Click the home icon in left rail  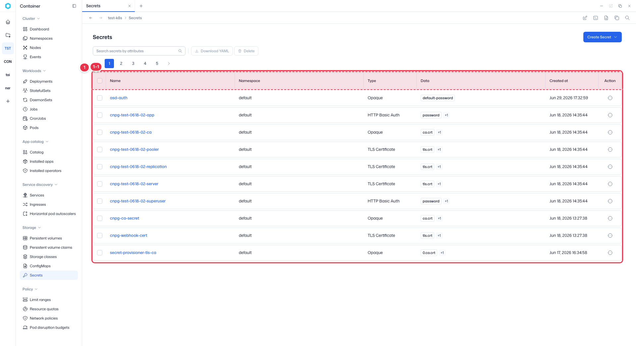pyautogui.click(x=8, y=22)
